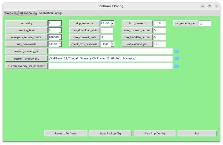Image resolution: width=223 pixels, height=145 pixels.
Task: Select the Application Config tab
Action: 50,13
